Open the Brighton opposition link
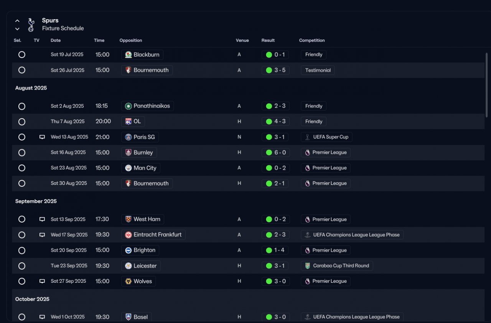 [140, 250]
